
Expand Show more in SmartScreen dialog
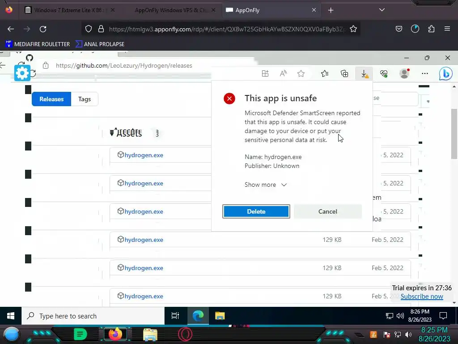coord(266,185)
